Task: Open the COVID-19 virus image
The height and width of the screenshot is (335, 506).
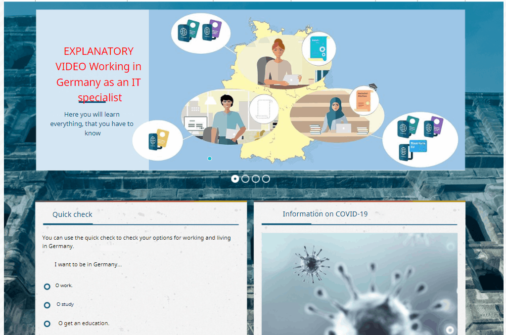Action: [360, 284]
